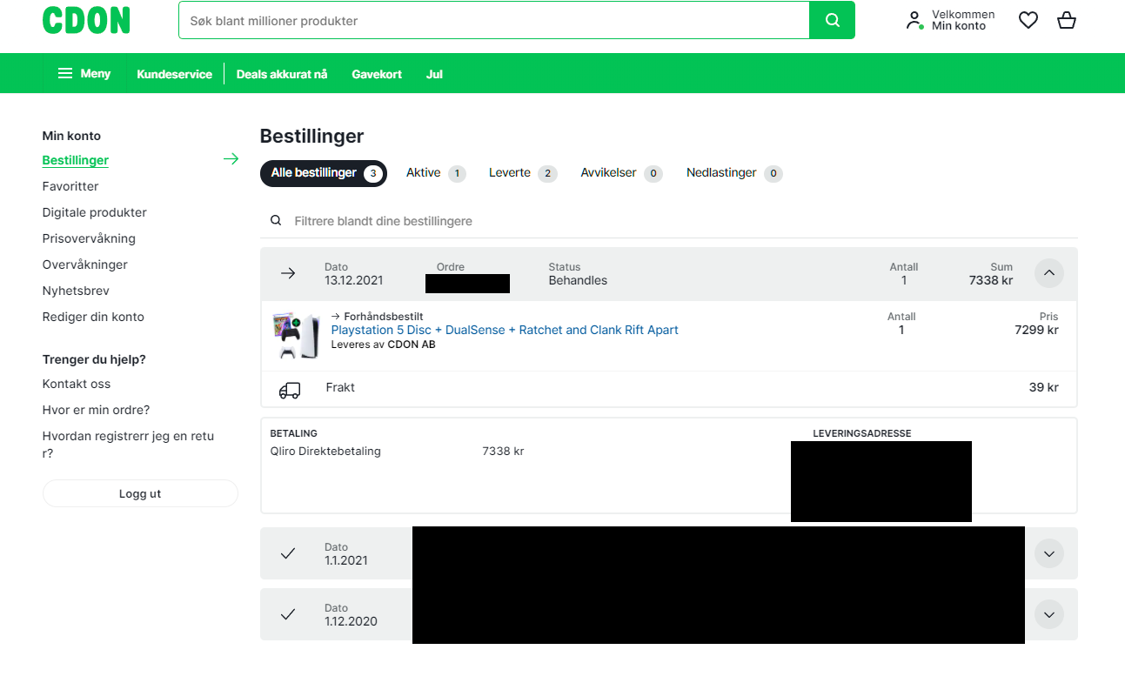Click the green search magnifier button
1125x683 pixels.
(x=832, y=20)
